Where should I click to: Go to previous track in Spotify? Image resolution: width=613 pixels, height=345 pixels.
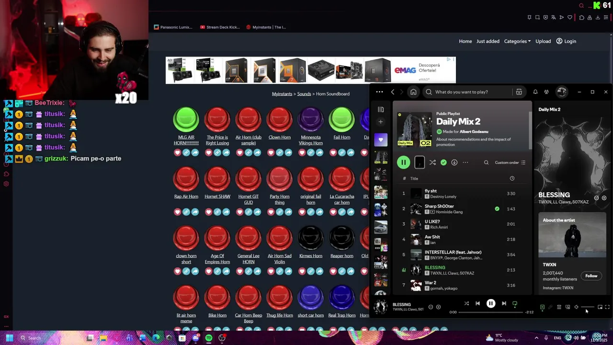[x=477, y=303]
